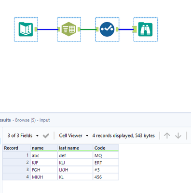Select the blue Select tool checkmark icon
The width and height of the screenshot is (191, 193).
pos(107,29)
